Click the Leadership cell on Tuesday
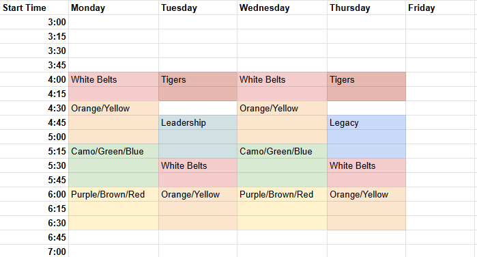The image size is (477, 257). point(198,122)
